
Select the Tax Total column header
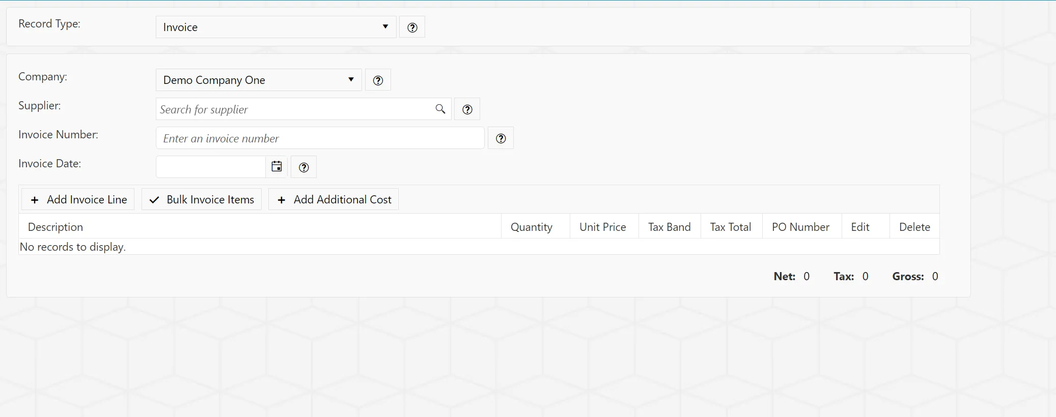point(732,227)
